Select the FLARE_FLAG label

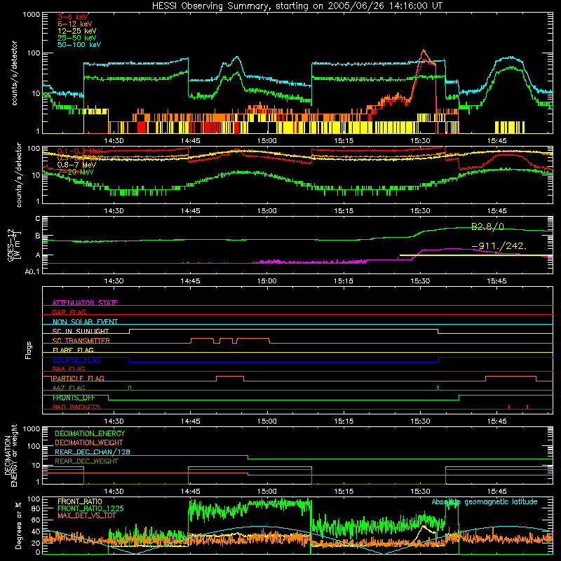tap(73, 350)
